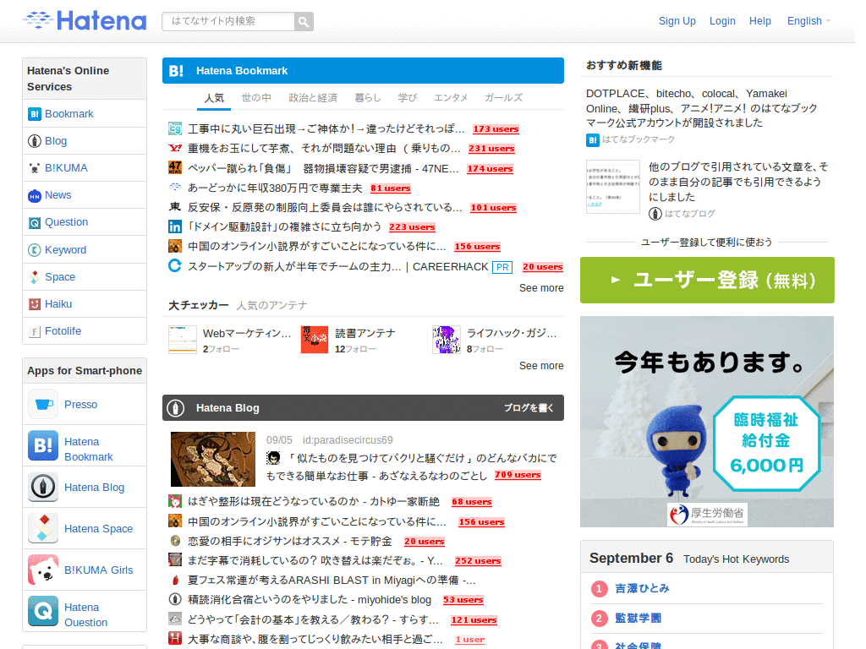
Task: Click the B!KUMA bear icon
Action: (x=34, y=168)
